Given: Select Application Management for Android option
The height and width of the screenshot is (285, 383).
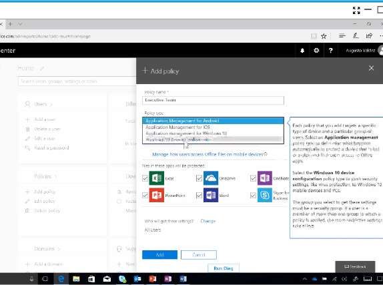Looking at the screenshot, I should [213, 121].
